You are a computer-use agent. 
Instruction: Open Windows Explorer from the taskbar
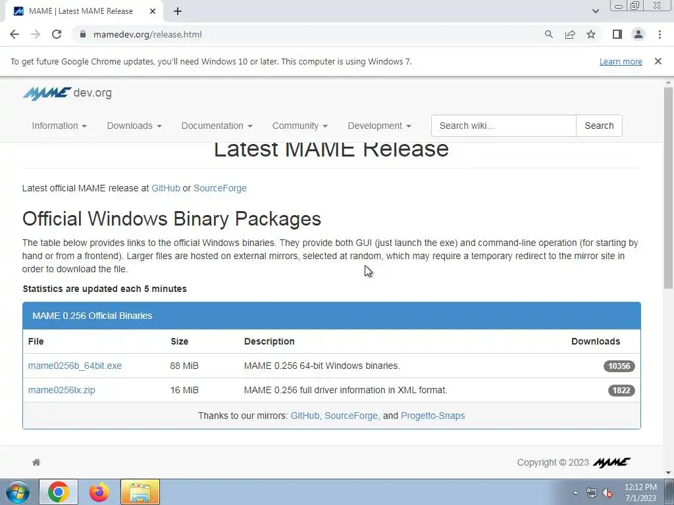tap(140, 492)
